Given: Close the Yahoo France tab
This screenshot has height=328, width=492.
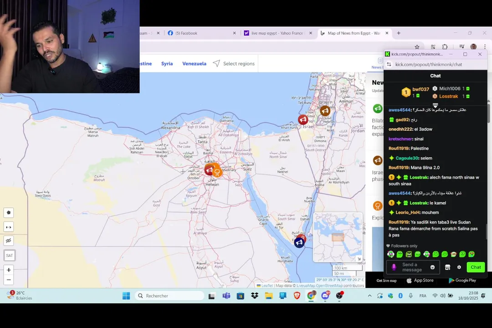Looking at the screenshot, I should pos(311,33).
